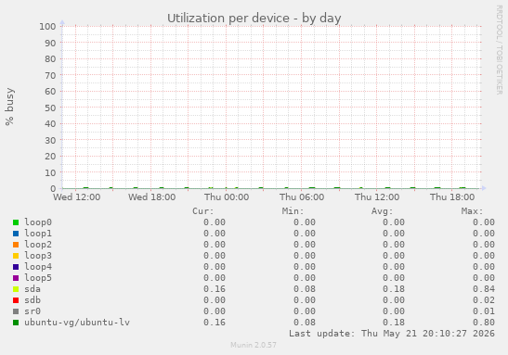Click the Avg: column header
This screenshot has height=355, width=508.
click(x=383, y=211)
